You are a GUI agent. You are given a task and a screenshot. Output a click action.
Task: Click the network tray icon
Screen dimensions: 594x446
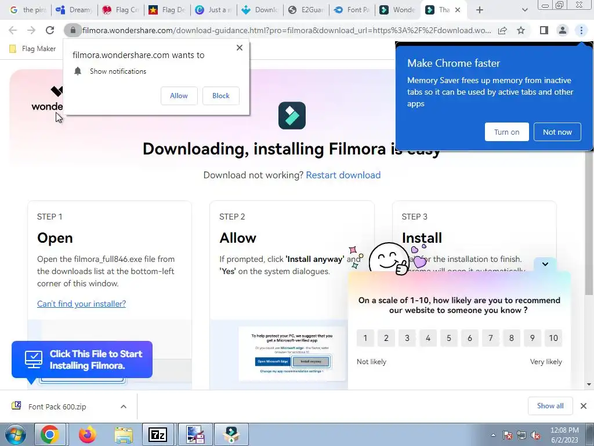521,436
